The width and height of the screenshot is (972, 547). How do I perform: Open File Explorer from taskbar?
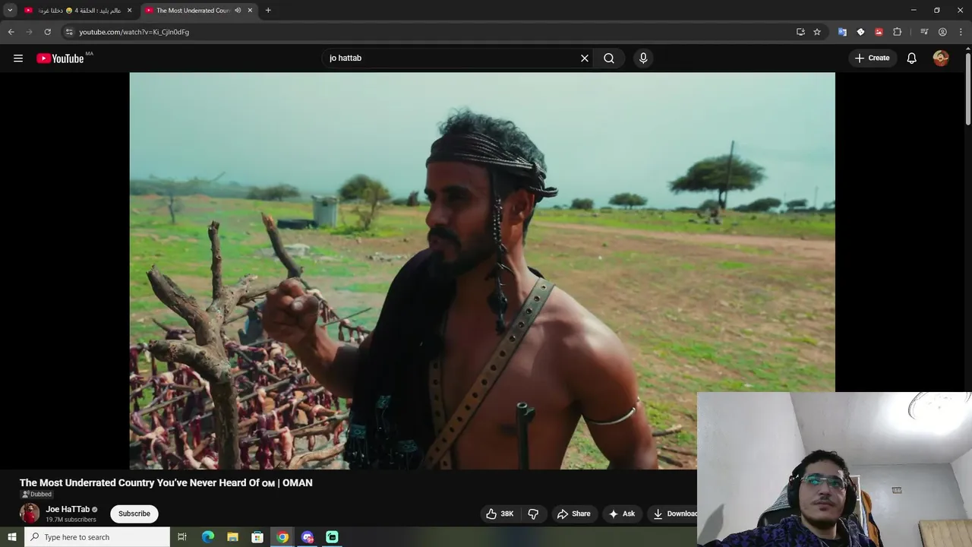[233, 537]
